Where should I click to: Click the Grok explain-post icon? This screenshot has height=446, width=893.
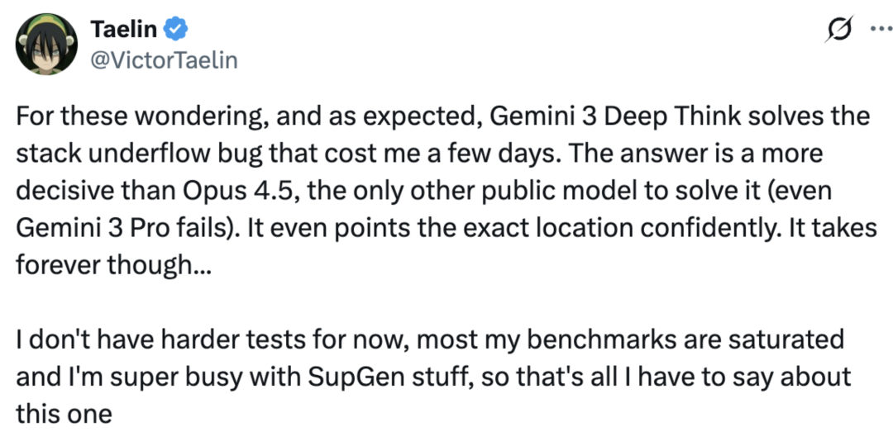point(840,30)
